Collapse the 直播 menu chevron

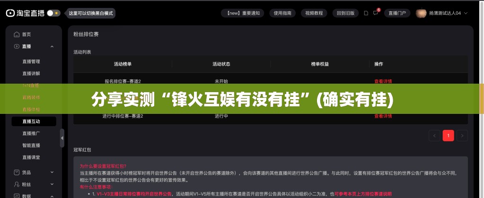52,46
